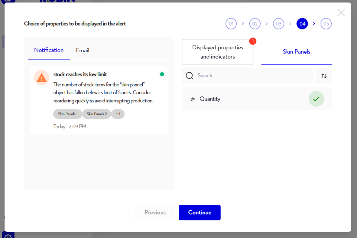
Task: Open the Skin Panels tab
Action: point(296,52)
